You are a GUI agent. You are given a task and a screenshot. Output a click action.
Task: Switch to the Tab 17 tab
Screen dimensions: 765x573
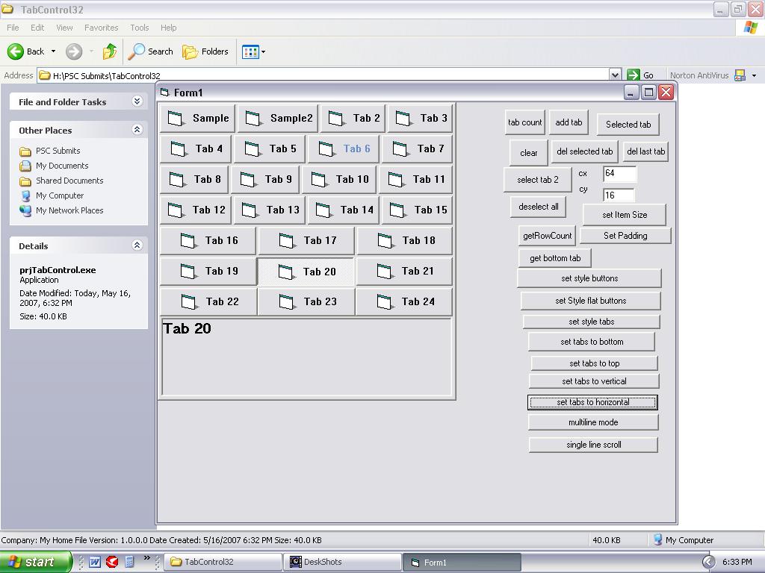coord(307,241)
